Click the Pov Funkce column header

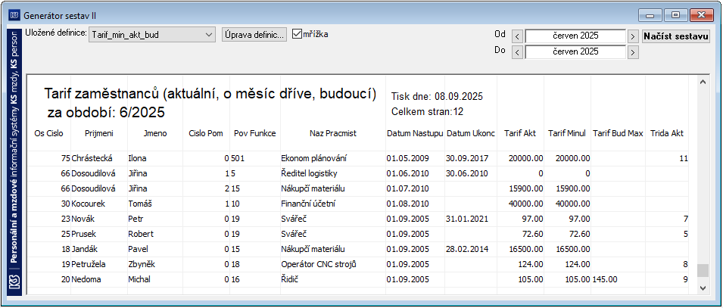(x=255, y=134)
